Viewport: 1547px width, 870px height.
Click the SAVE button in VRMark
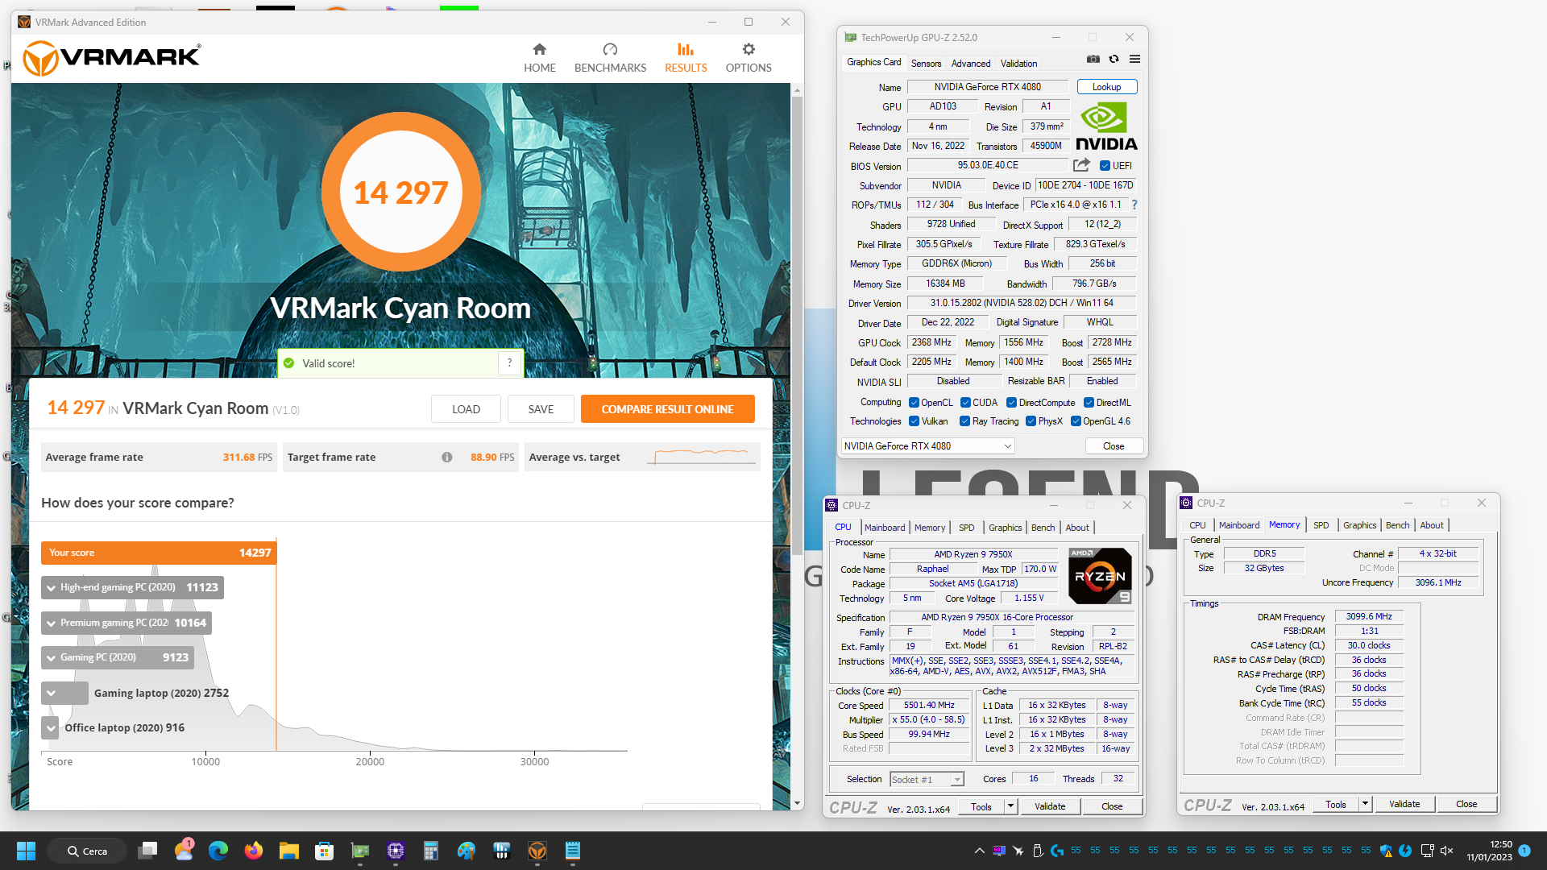tap(541, 409)
